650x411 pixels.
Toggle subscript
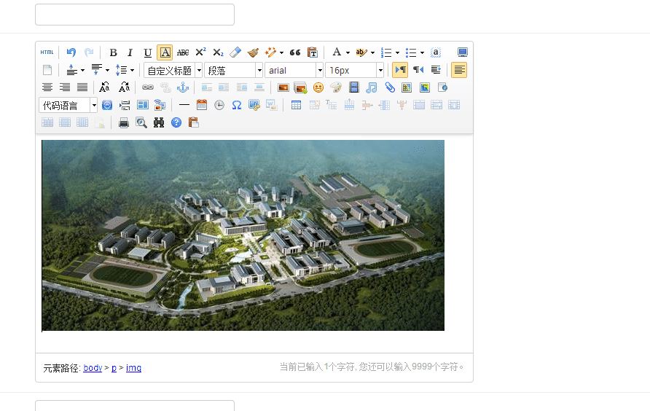click(218, 52)
